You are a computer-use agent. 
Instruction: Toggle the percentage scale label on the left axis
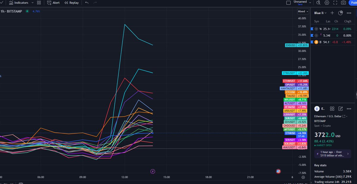(1, 76)
